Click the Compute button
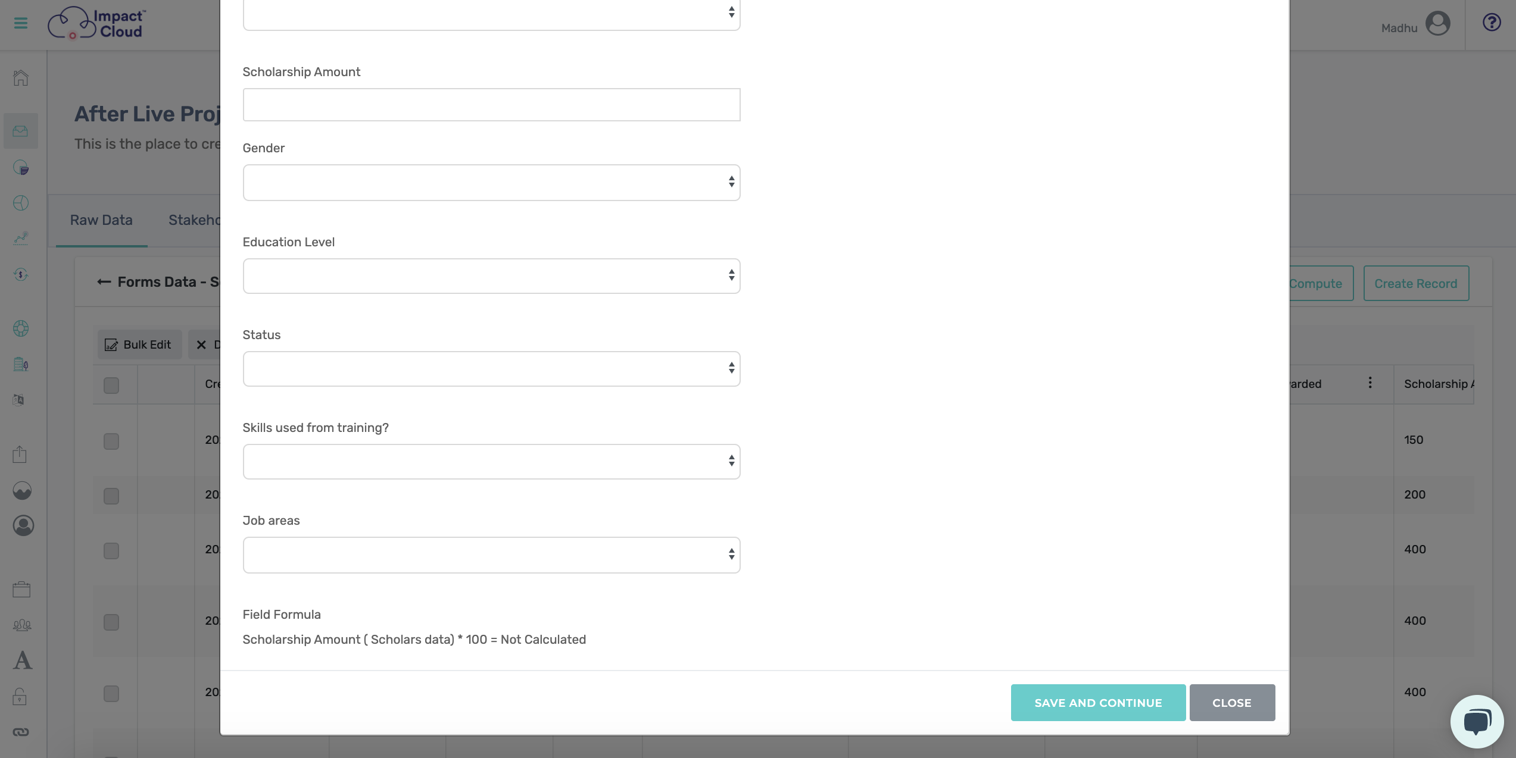 tap(1321, 283)
